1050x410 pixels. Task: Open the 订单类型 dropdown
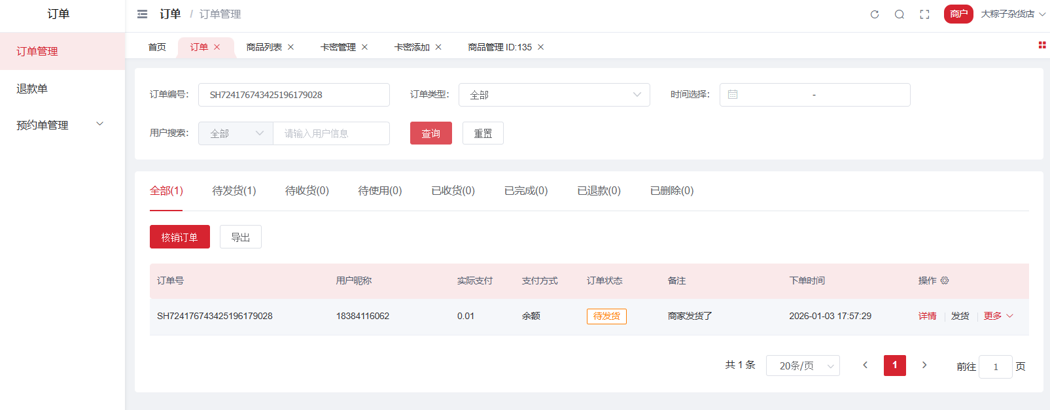(554, 95)
